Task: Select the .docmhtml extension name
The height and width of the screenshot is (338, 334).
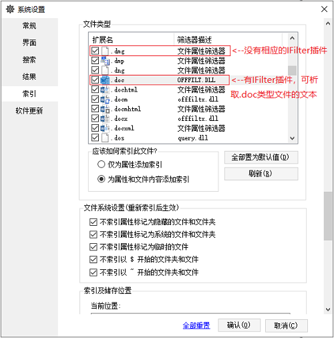Action: coord(126,109)
